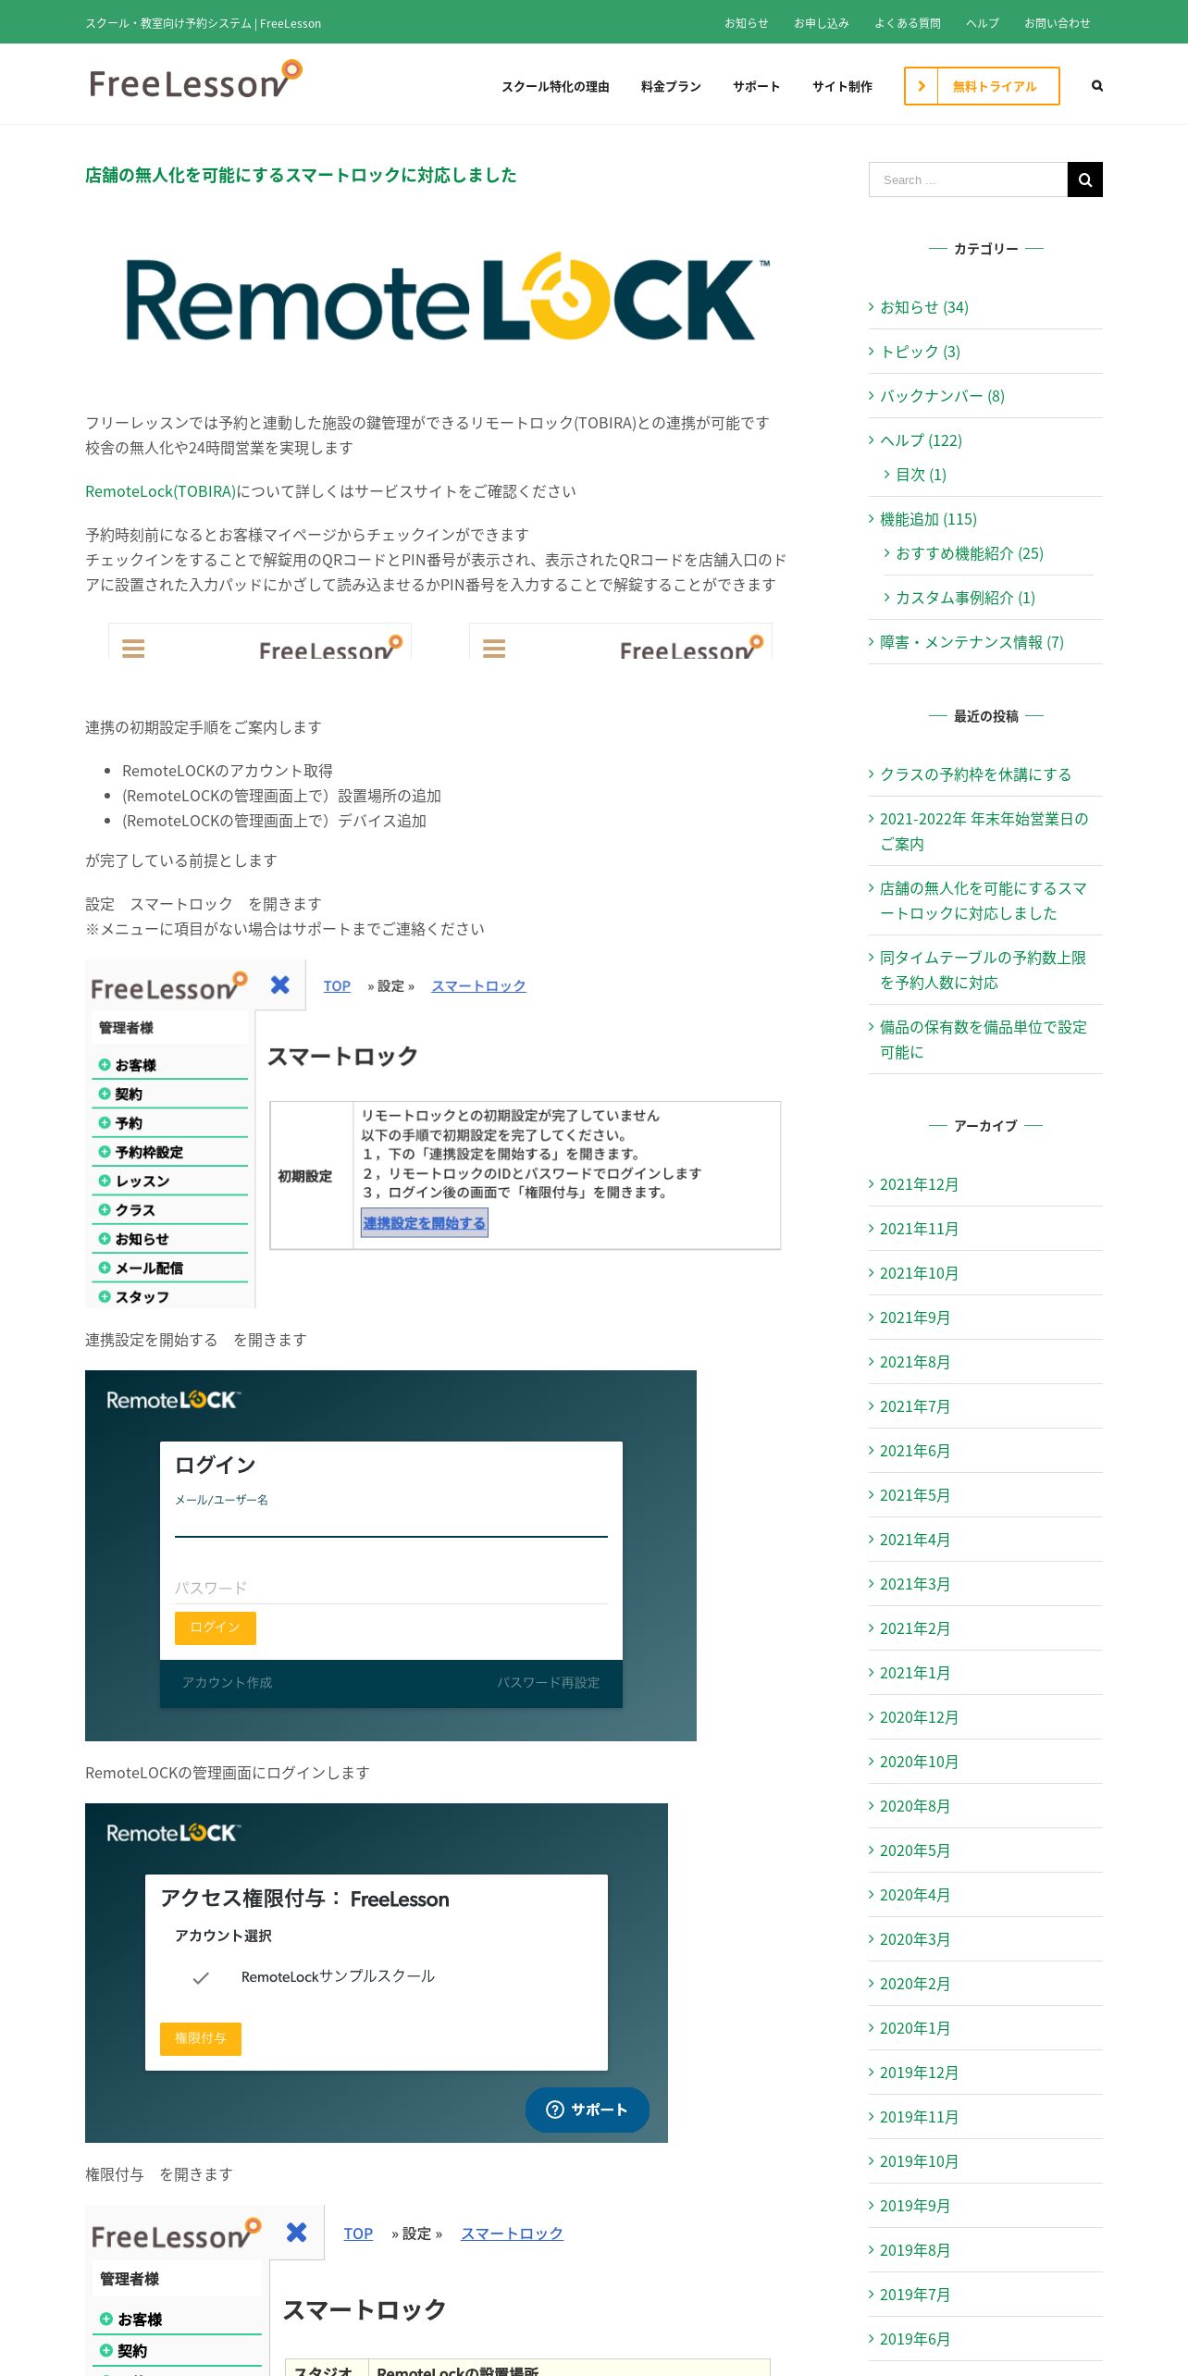Open サイト制作 menu item

coord(842,86)
